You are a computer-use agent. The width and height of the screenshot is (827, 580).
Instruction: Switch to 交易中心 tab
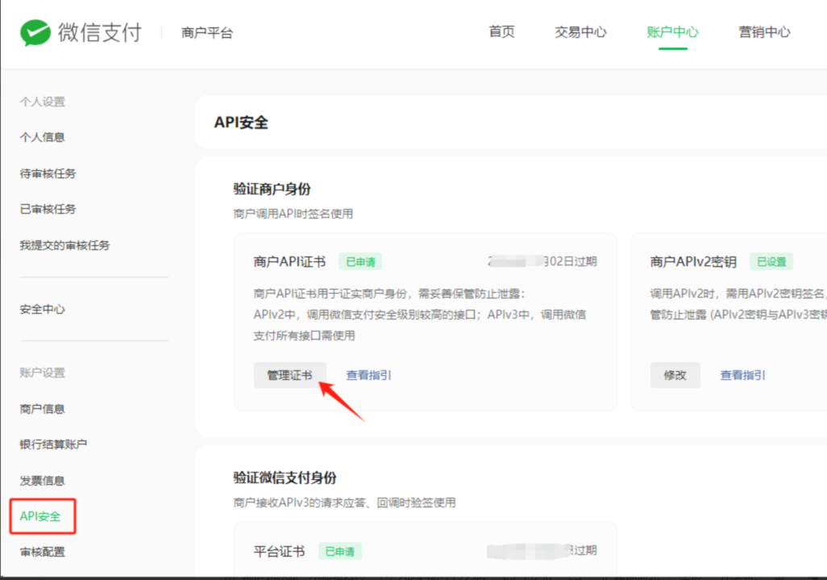click(x=580, y=31)
